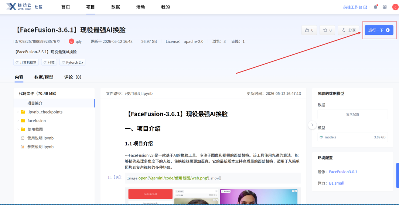This screenshot has height=205, width=399.
Task: Open the facefusion folder row
Action: 54,121
